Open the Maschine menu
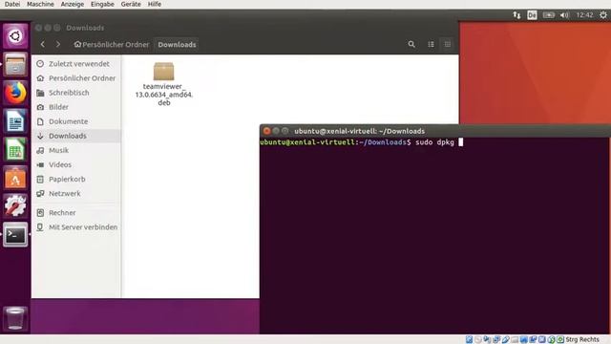 tap(40, 4)
